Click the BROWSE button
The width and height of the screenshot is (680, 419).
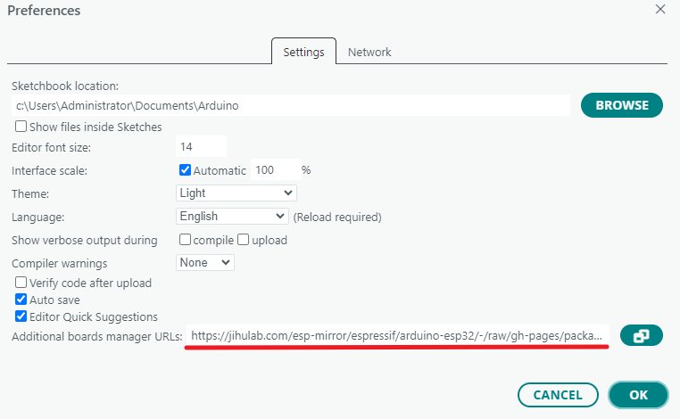click(622, 105)
